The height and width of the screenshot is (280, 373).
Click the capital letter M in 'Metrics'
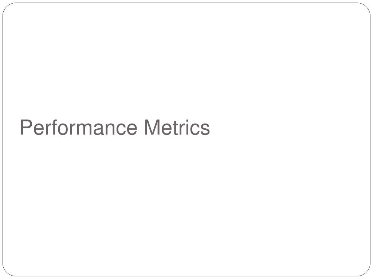coord(152,127)
